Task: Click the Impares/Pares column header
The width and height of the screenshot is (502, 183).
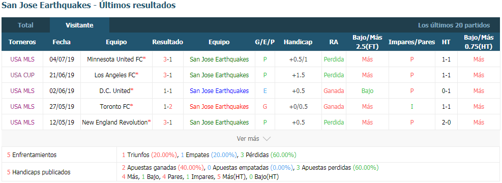Action: (411, 42)
